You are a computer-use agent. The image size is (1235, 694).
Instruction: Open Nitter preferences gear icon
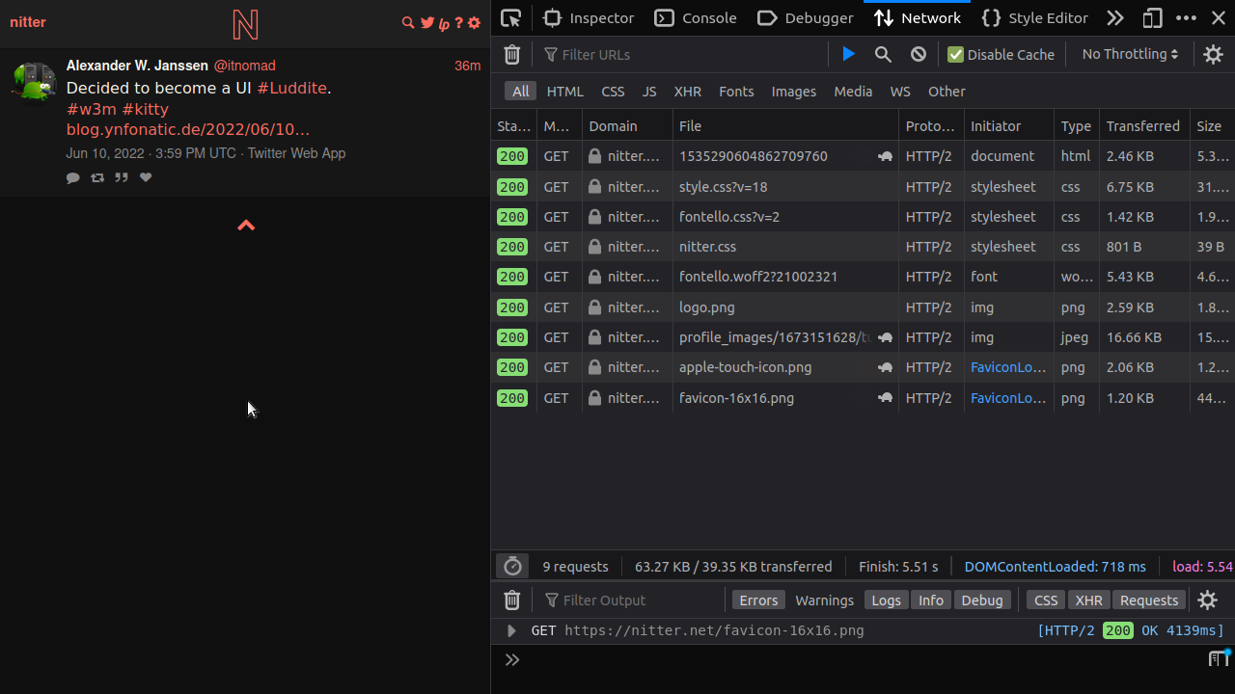pyautogui.click(x=474, y=23)
